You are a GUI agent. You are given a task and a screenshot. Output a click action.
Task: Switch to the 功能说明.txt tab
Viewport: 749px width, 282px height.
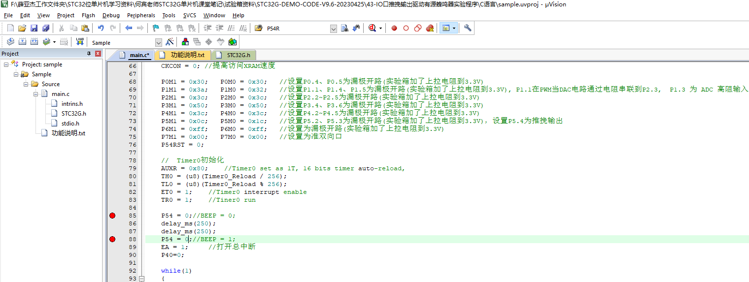(183, 55)
